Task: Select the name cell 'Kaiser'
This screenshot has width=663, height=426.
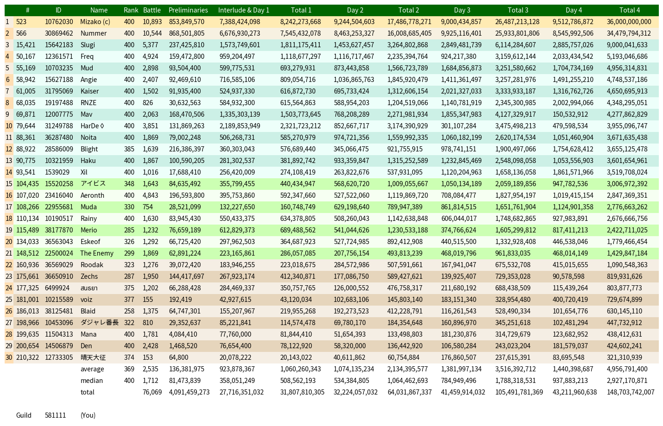Action: click(x=89, y=91)
